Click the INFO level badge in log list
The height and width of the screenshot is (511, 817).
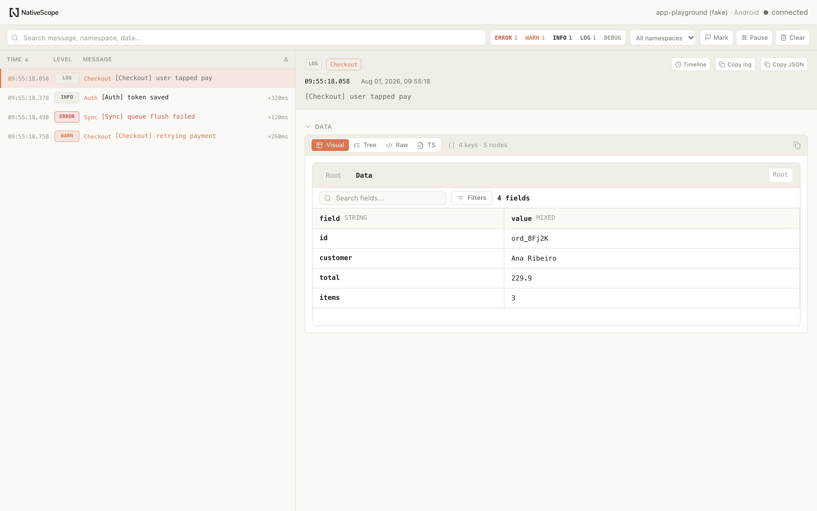click(x=67, y=97)
